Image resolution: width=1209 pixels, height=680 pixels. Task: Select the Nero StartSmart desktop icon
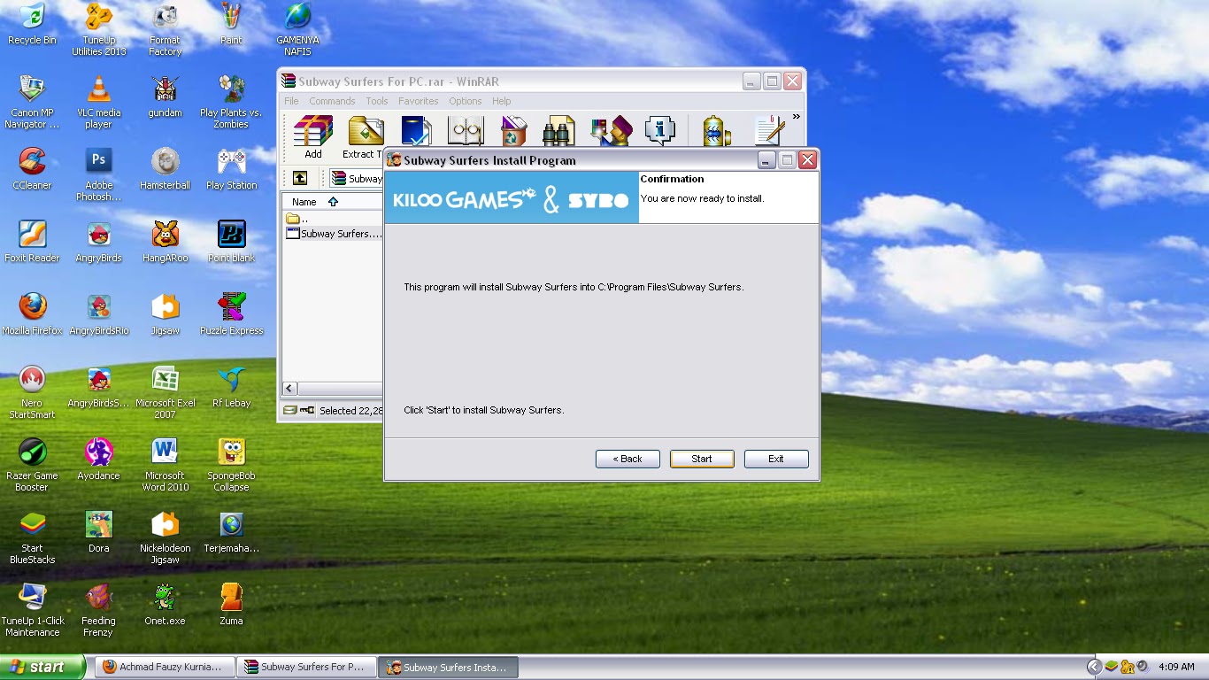[32, 392]
